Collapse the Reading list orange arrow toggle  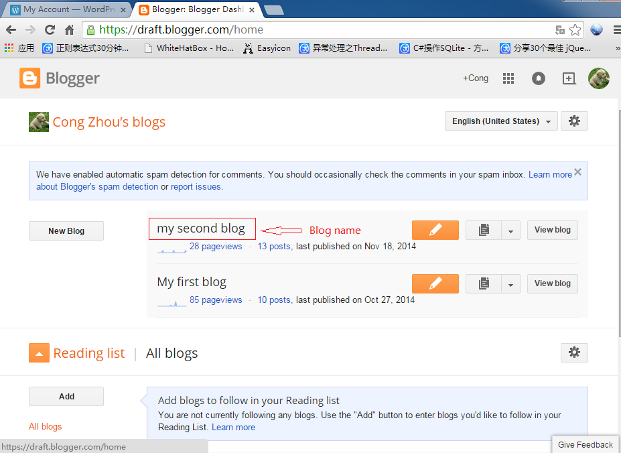coord(39,353)
